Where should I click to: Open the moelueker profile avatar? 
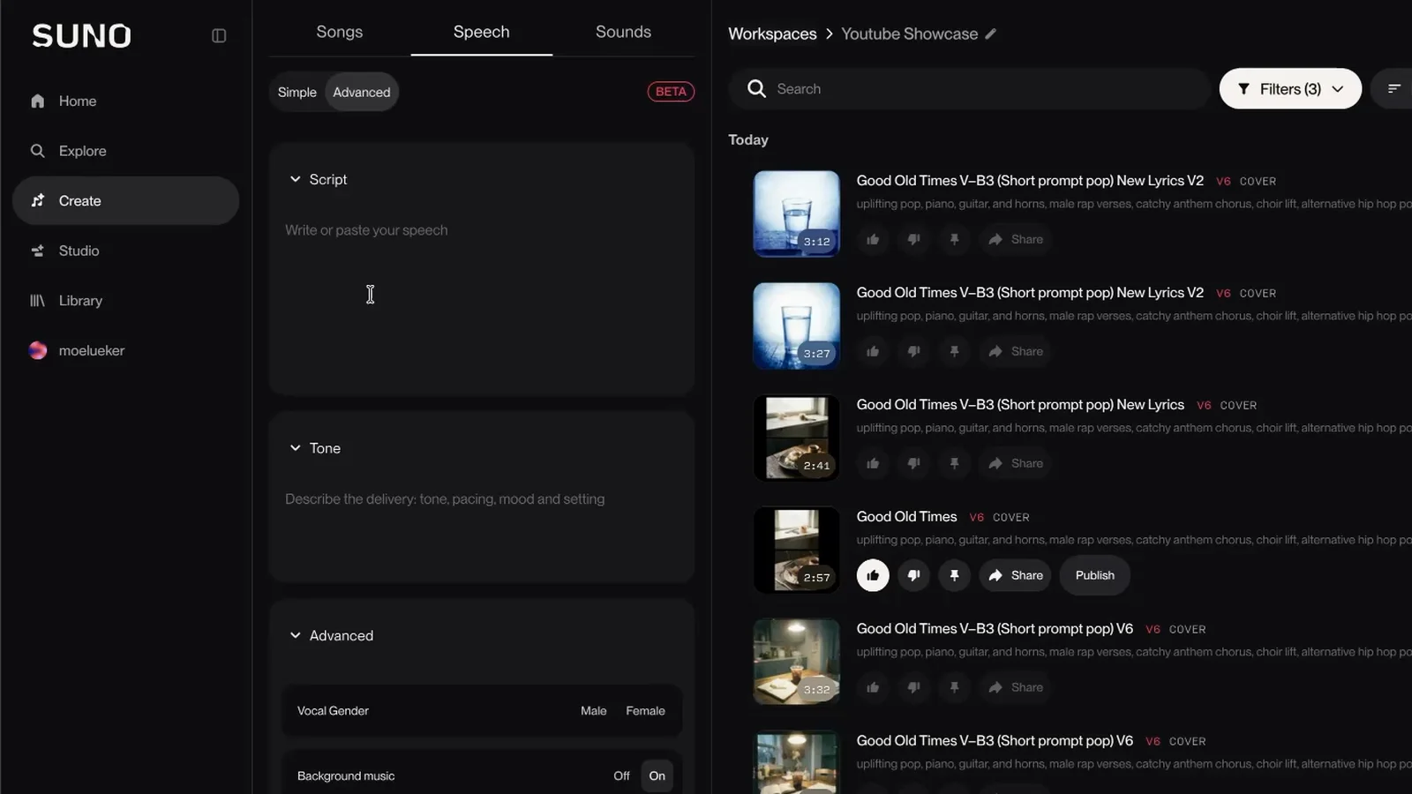(38, 351)
